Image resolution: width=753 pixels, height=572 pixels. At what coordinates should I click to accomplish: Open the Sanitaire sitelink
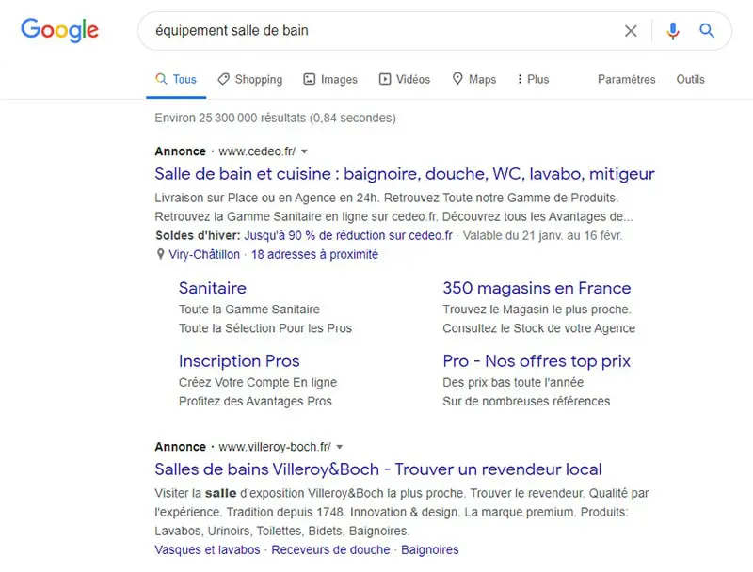213,288
